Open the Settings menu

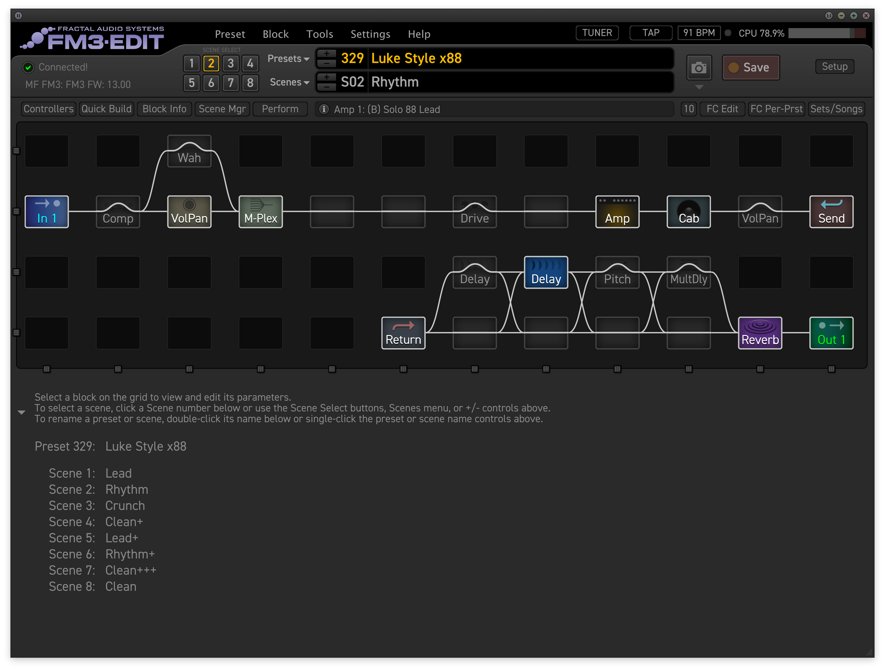pos(370,34)
